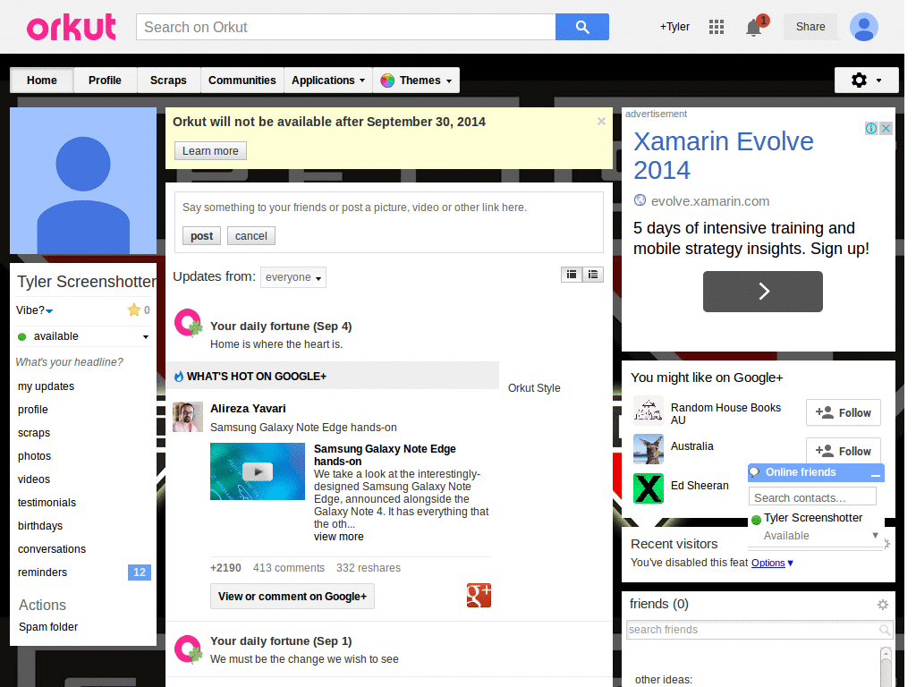Screen dimensions: 916x687
Task: Click View or comment on Google+
Action: point(293,597)
